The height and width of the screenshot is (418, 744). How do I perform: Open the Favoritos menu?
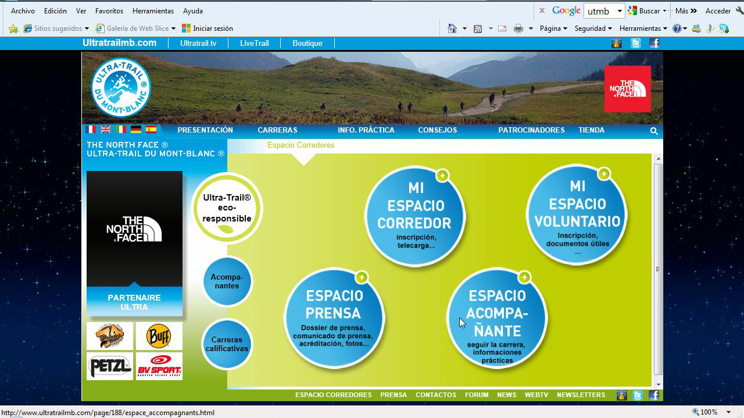pos(109,11)
